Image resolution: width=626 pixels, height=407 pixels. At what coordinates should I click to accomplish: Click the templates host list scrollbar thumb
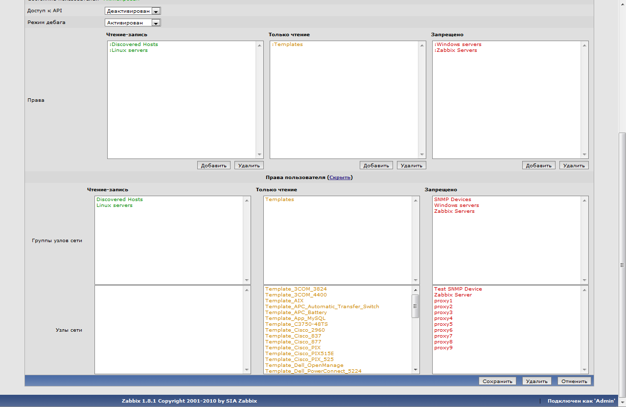pyautogui.click(x=415, y=306)
